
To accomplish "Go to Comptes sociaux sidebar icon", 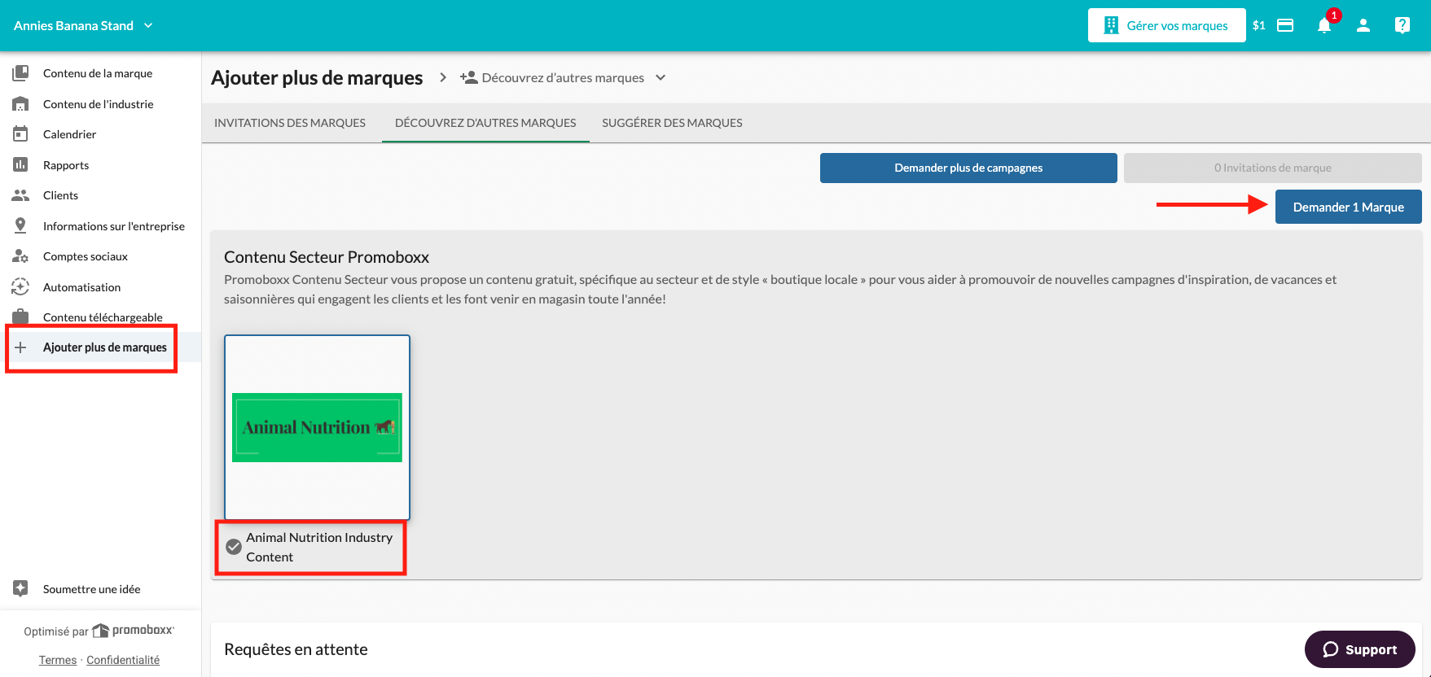I will pyautogui.click(x=20, y=256).
